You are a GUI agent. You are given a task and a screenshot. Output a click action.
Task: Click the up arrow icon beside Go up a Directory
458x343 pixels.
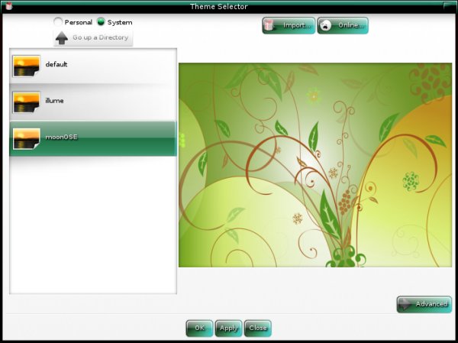(62, 38)
